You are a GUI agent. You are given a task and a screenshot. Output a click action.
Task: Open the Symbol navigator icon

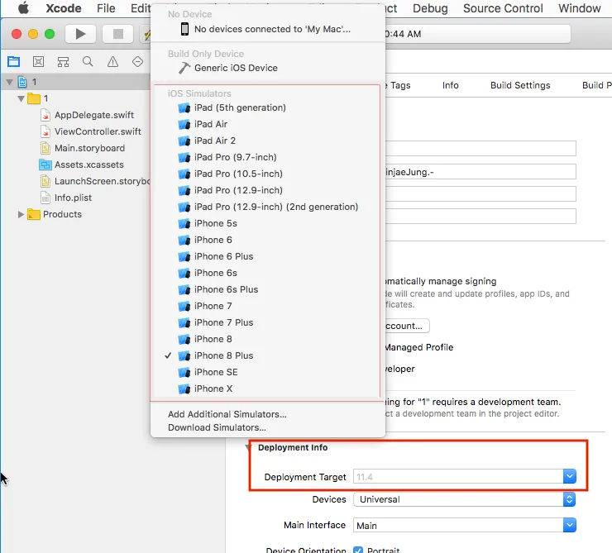pos(63,62)
